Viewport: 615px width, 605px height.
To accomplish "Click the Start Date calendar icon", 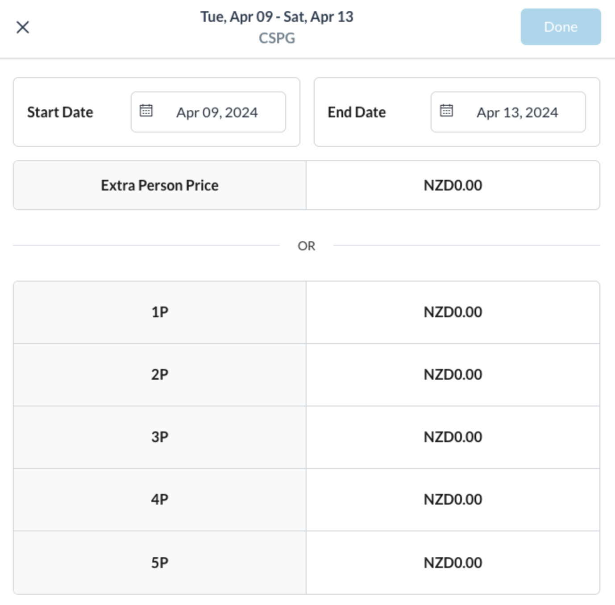I will (x=146, y=110).
